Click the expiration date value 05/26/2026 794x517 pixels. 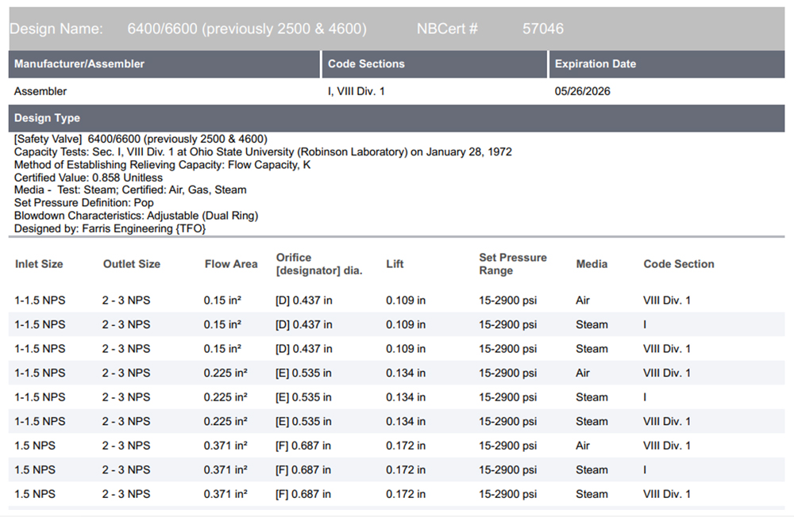point(582,91)
